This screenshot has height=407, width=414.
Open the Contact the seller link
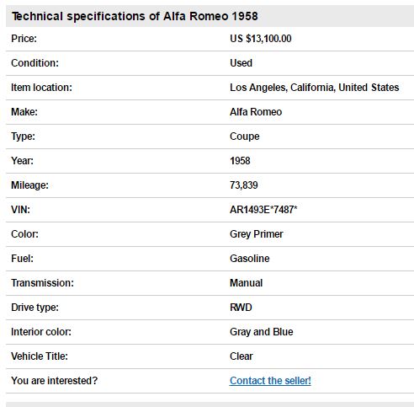click(270, 381)
